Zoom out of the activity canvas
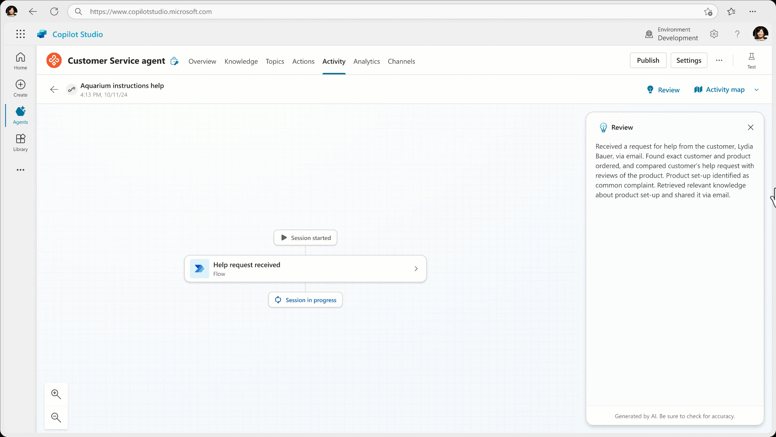Viewport: 776px width, 437px height. (x=56, y=417)
